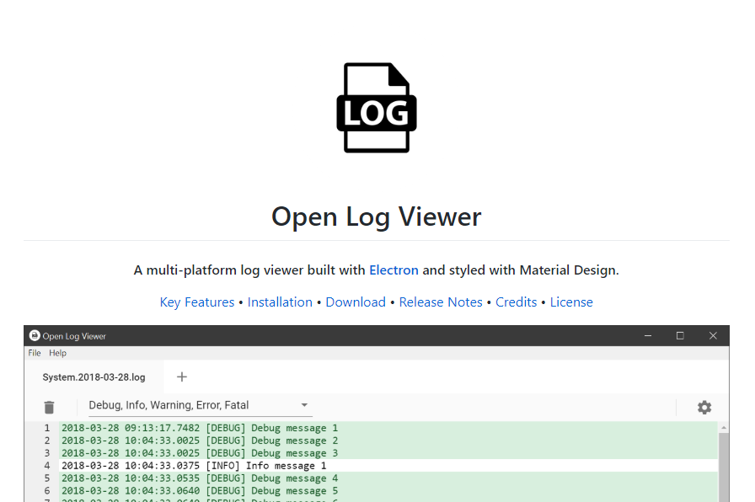Click the 'Debug, Info, Warning, Error, Fatal' filter text
This screenshot has width=755, height=502.
tap(169, 405)
